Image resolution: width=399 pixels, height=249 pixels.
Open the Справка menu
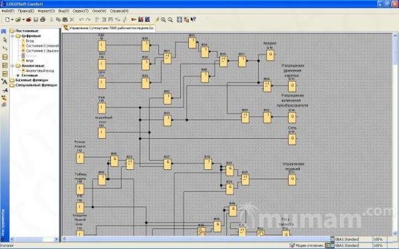[x=119, y=11]
